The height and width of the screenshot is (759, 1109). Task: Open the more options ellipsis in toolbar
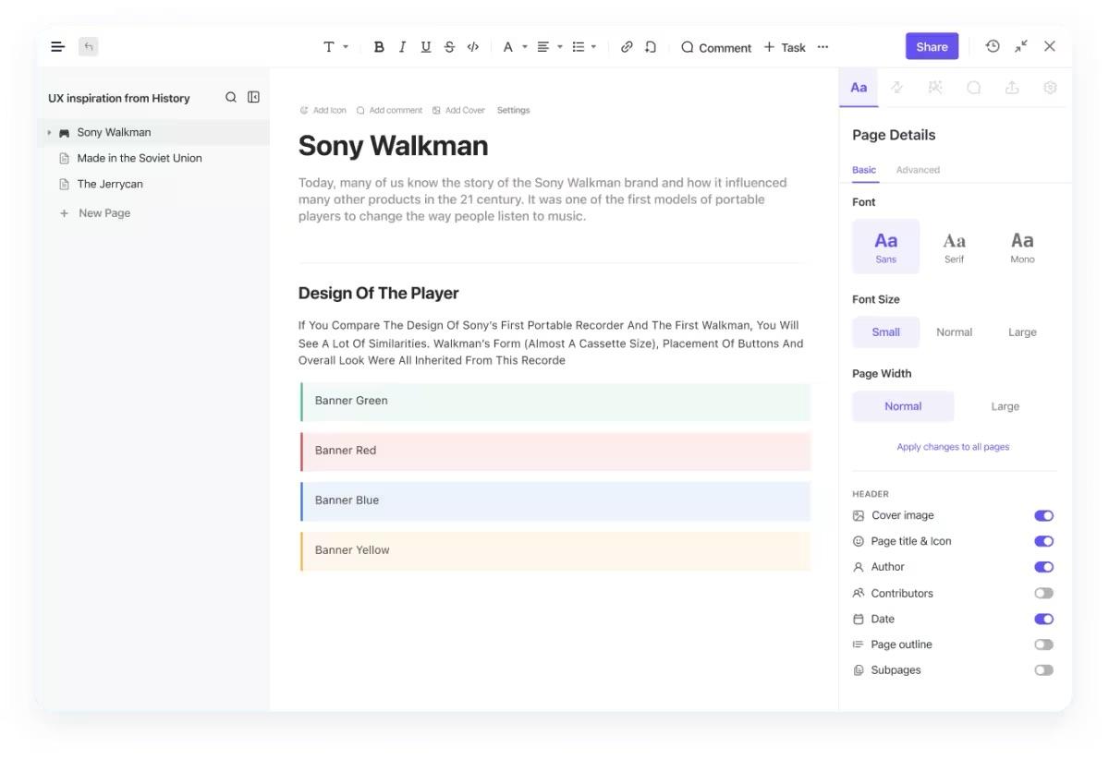(823, 47)
